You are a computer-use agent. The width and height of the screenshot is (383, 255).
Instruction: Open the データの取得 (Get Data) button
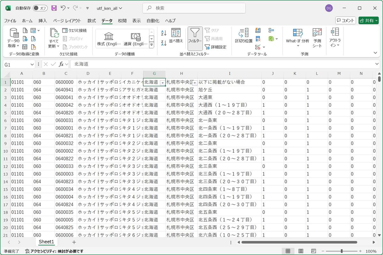click(14, 38)
